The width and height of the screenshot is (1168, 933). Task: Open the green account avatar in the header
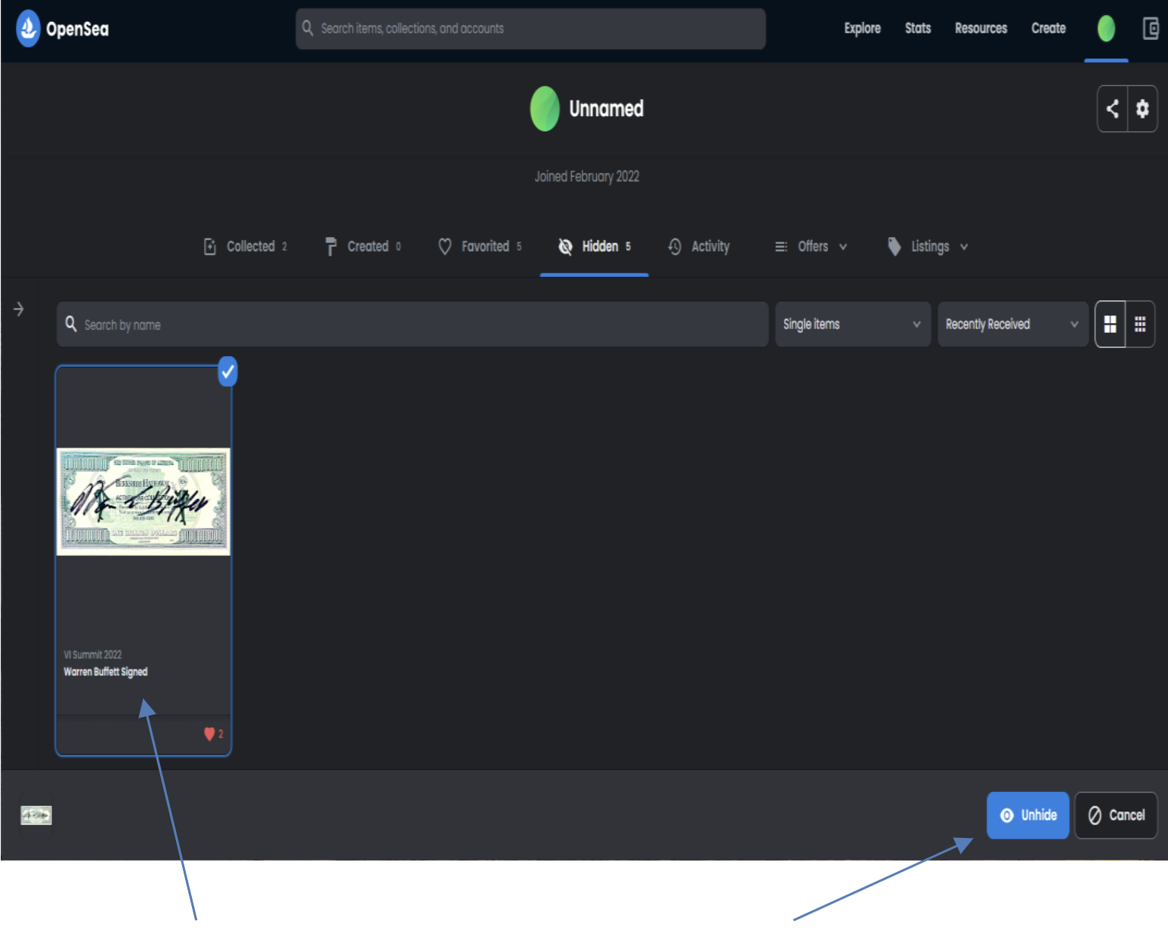point(1106,29)
